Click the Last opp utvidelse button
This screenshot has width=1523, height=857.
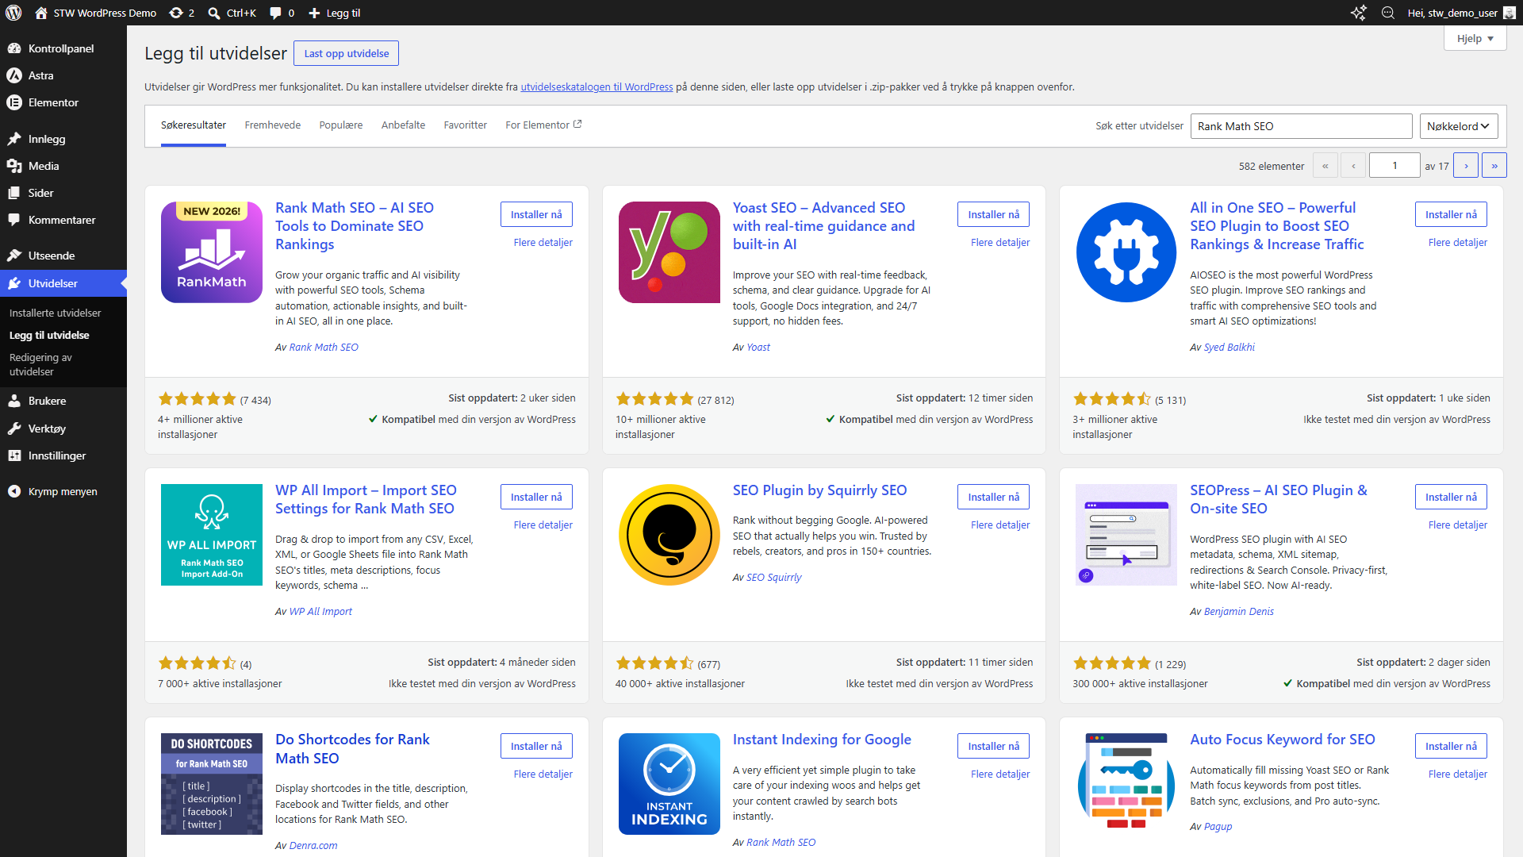[x=347, y=53]
